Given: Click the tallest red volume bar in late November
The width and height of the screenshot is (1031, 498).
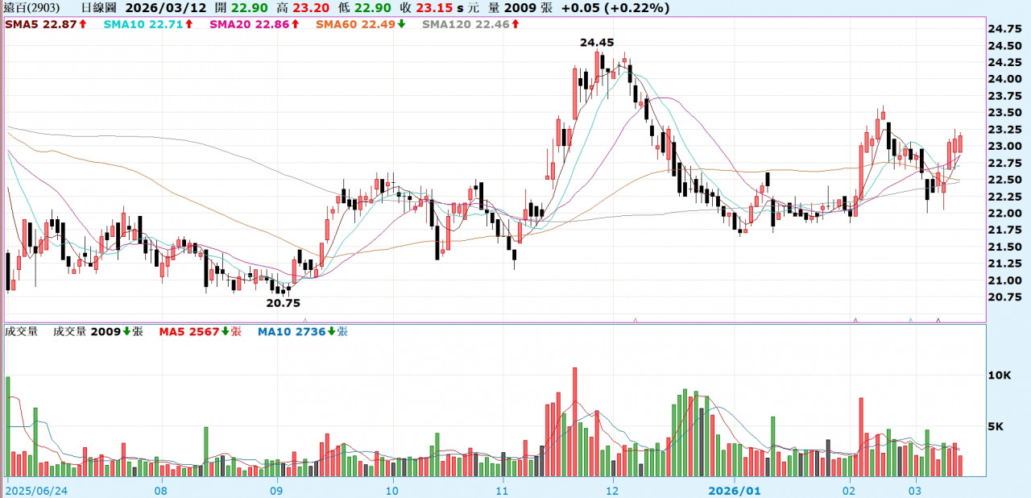Looking at the screenshot, I should click(x=575, y=421).
